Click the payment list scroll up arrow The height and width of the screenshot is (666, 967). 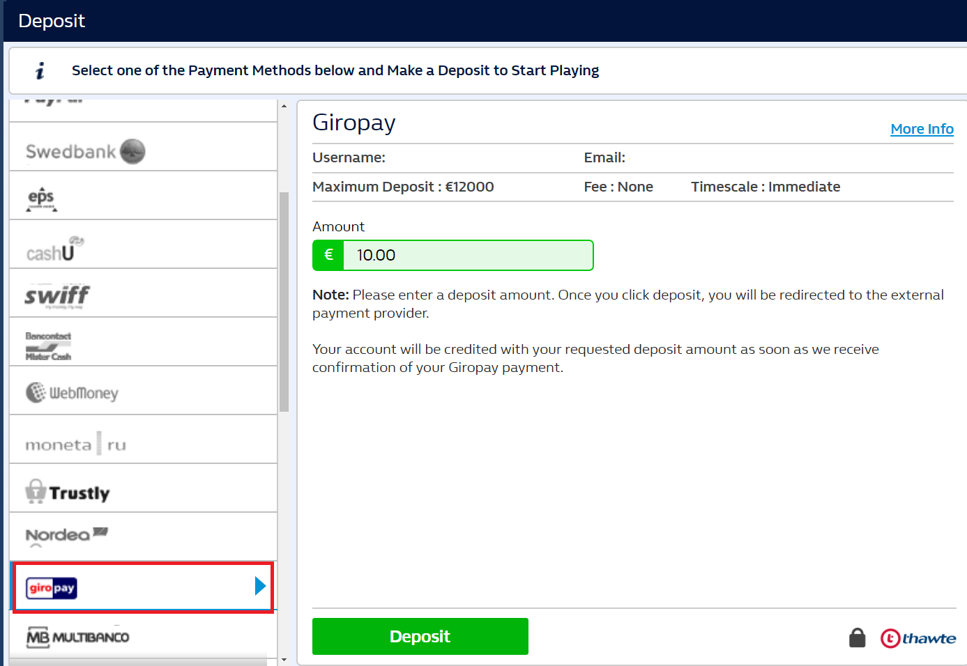pyautogui.click(x=284, y=106)
